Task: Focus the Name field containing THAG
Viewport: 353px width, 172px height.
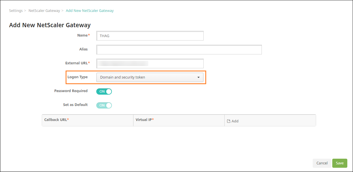Action: (x=150, y=36)
